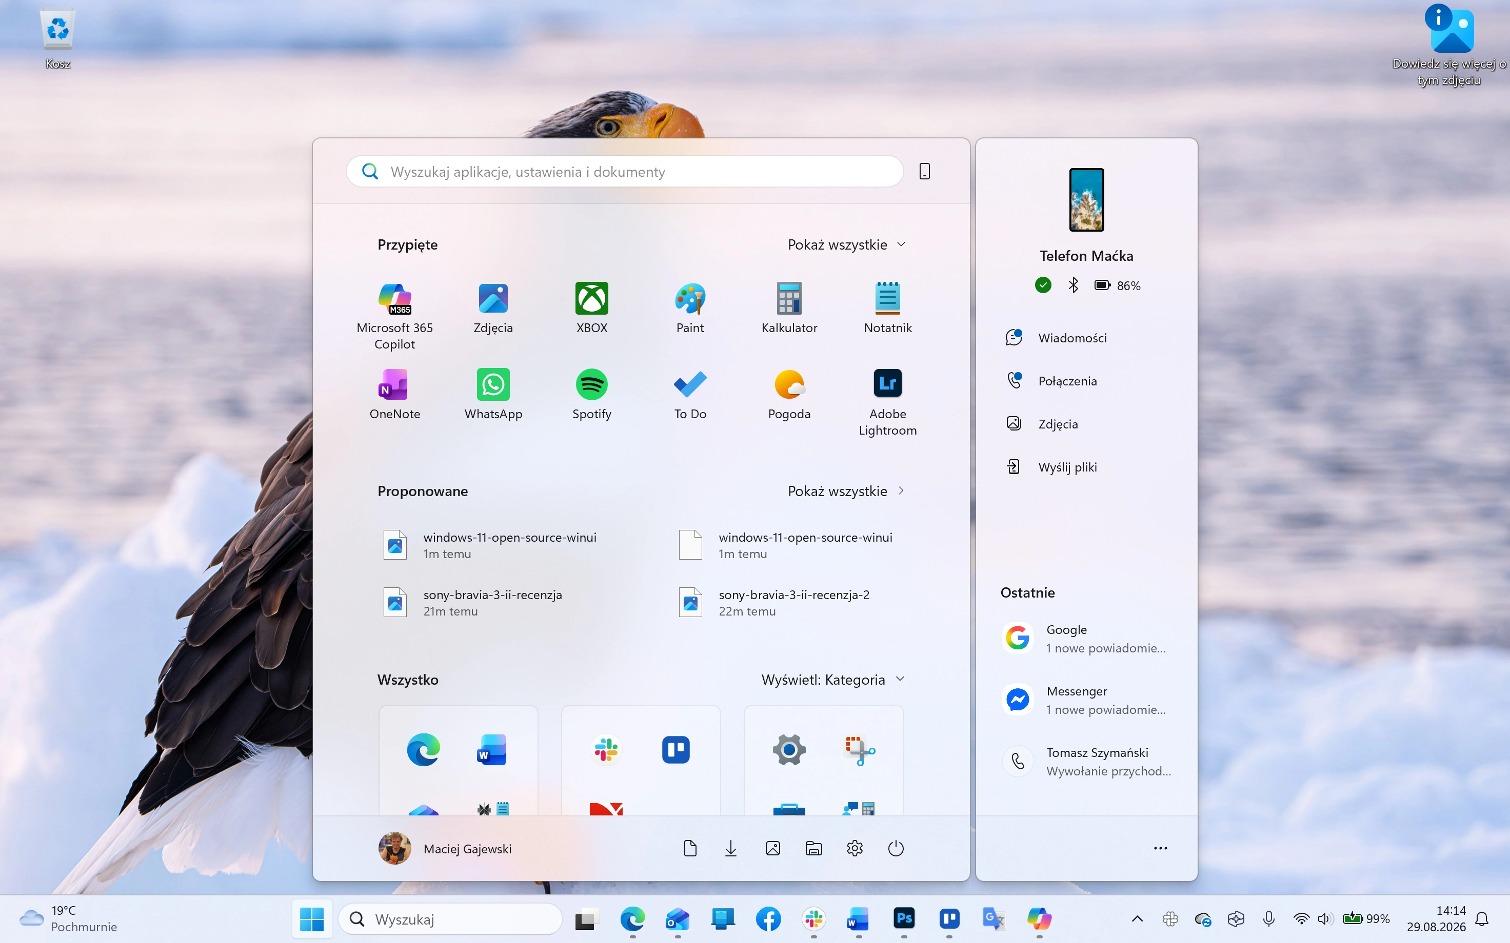Show all recommended files in Proponowane
This screenshot has width=1510, height=943.
846,491
